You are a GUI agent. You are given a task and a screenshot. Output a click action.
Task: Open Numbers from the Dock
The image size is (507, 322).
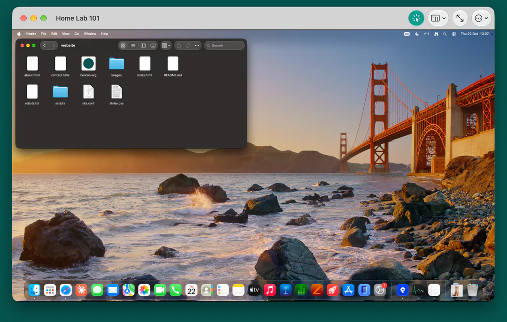(x=301, y=290)
